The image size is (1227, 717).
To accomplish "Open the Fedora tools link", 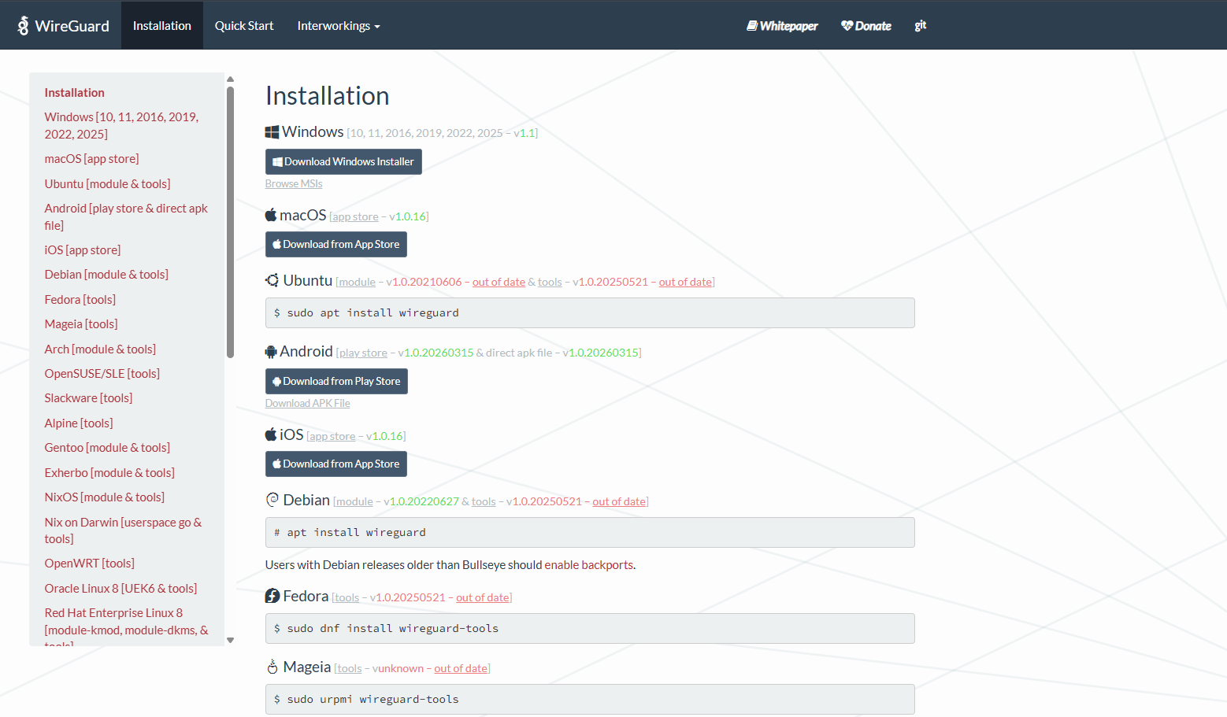I will (347, 597).
